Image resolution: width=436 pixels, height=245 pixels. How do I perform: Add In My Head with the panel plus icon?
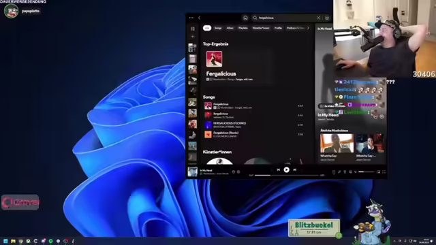pyautogui.click(x=381, y=116)
